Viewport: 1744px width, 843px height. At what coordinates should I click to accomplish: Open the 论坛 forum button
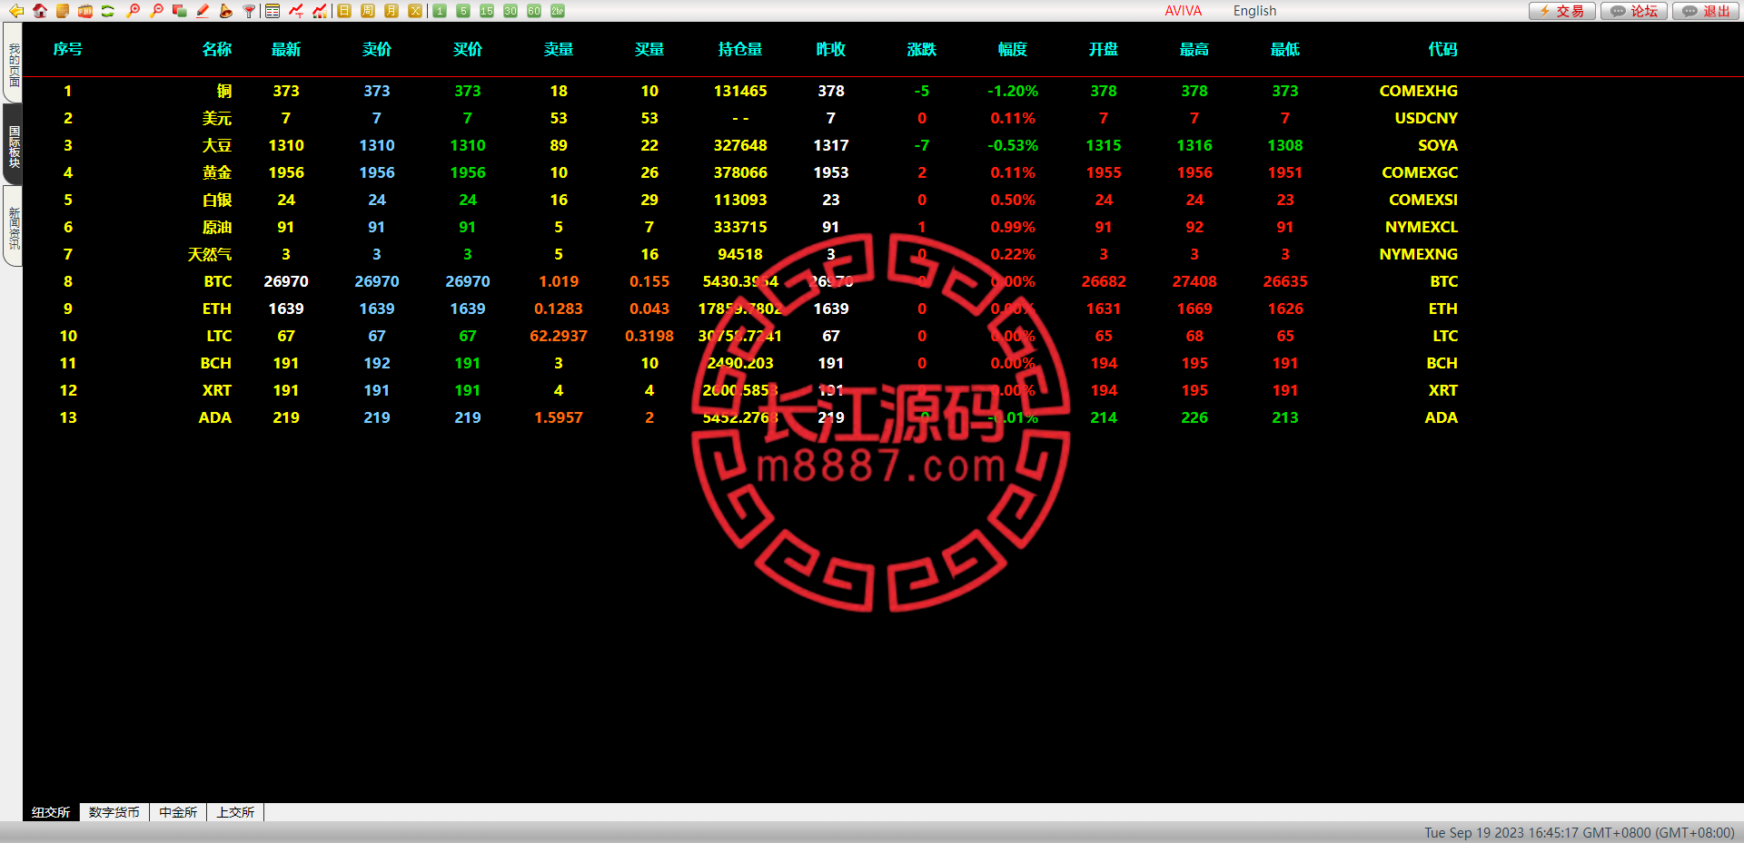click(x=1635, y=11)
